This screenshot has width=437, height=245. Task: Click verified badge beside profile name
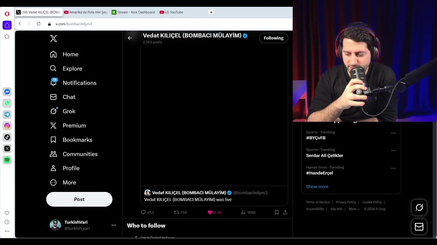[x=245, y=35]
